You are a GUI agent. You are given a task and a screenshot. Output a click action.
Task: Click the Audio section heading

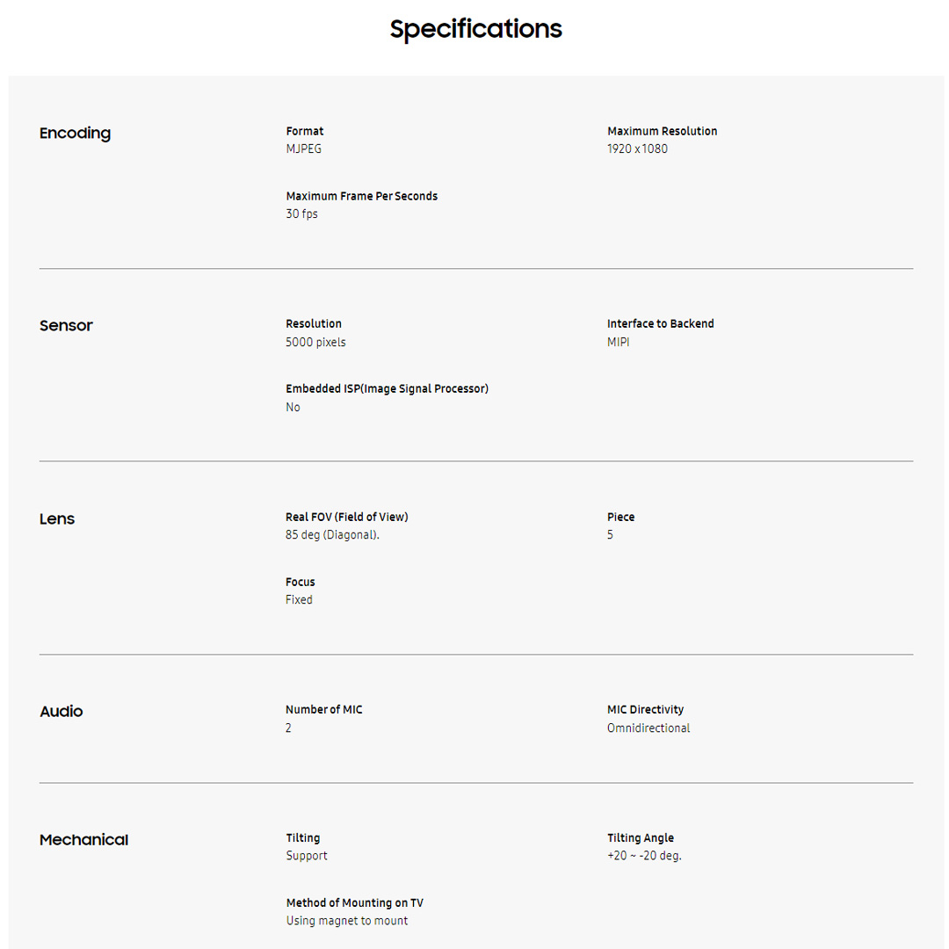[x=61, y=712]
